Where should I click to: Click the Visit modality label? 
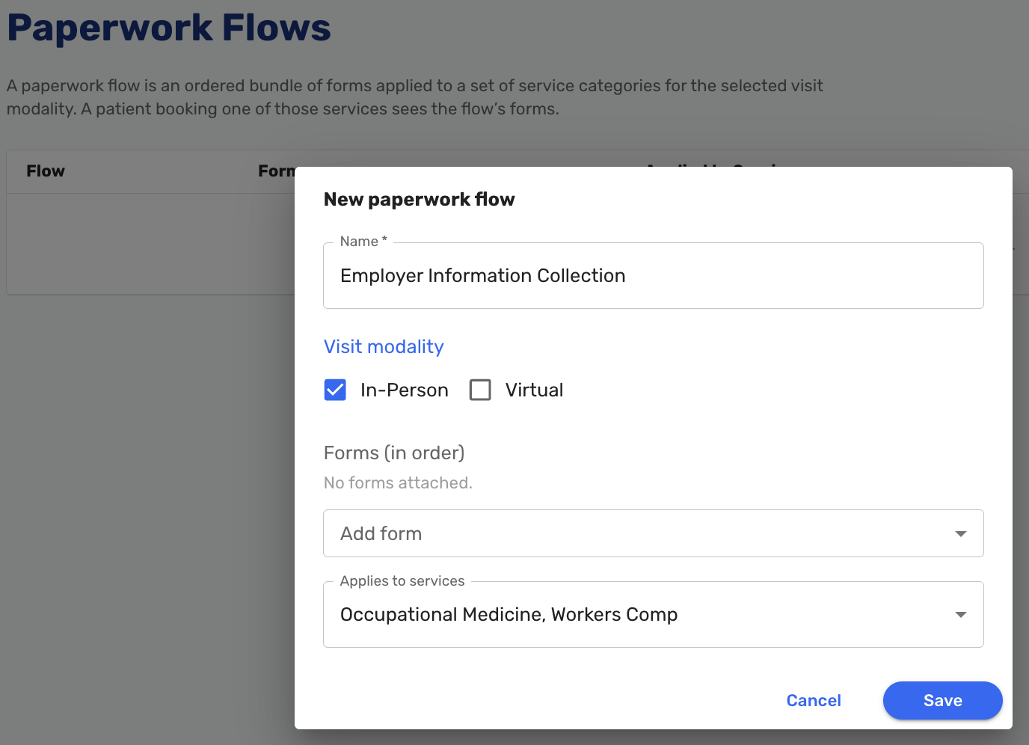coord(384,346)
